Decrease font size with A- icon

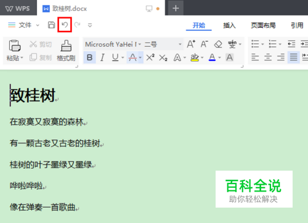(204, 44)
